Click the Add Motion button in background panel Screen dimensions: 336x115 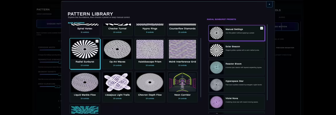287,27
